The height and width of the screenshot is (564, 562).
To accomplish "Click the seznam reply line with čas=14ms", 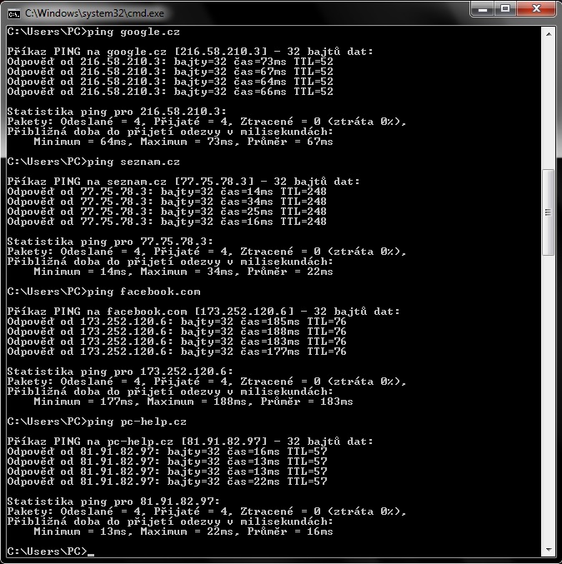I will [x=167, y=192].
